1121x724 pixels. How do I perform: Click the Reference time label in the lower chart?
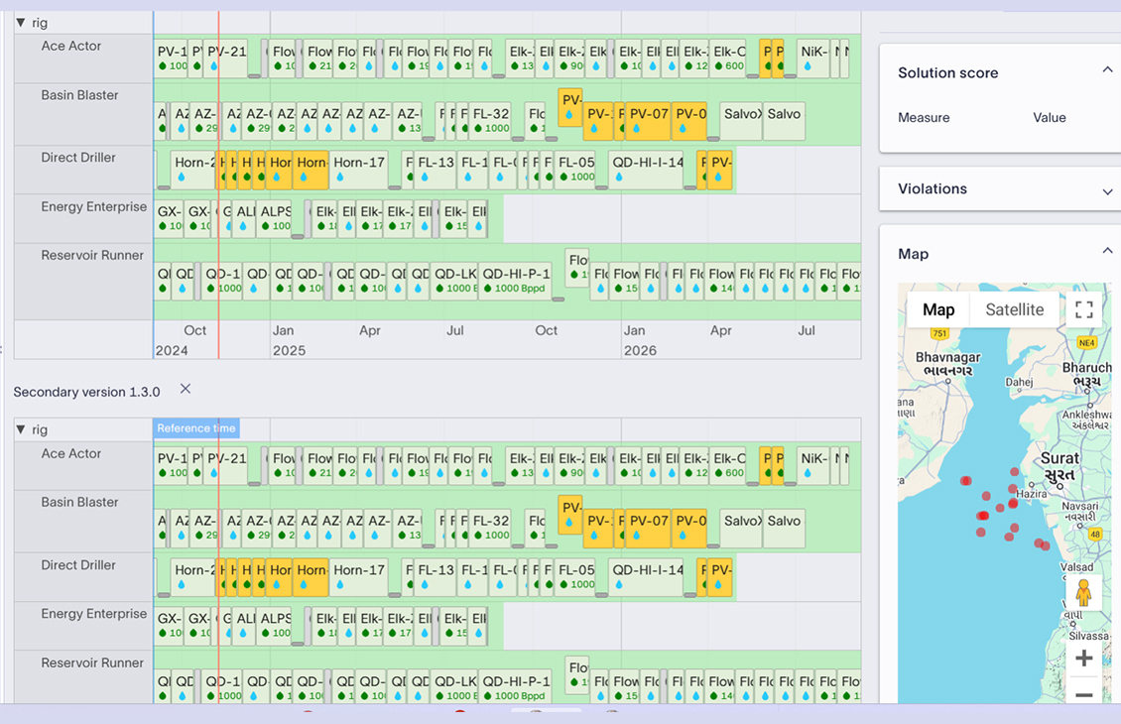tap(195, 427)
